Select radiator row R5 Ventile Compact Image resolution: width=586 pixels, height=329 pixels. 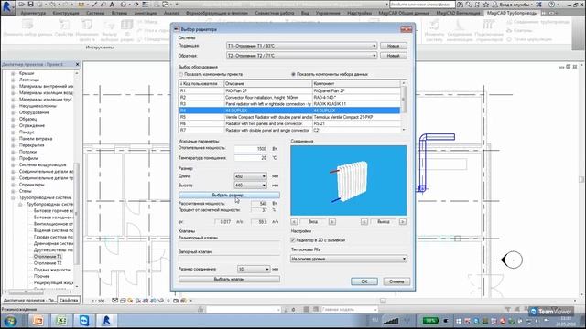(x=289, y=117)
